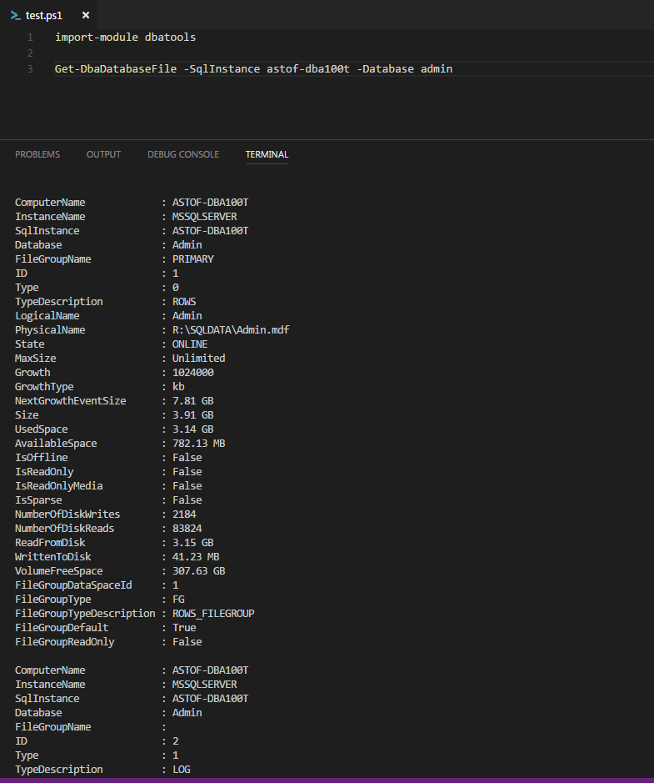This screenshot has width=654, height=783.
Task: Switch to the OUTPUT tab
Action: (103, 154)
